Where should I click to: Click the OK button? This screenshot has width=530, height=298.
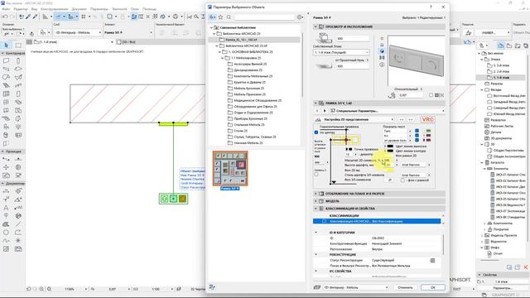click(433, 287)
